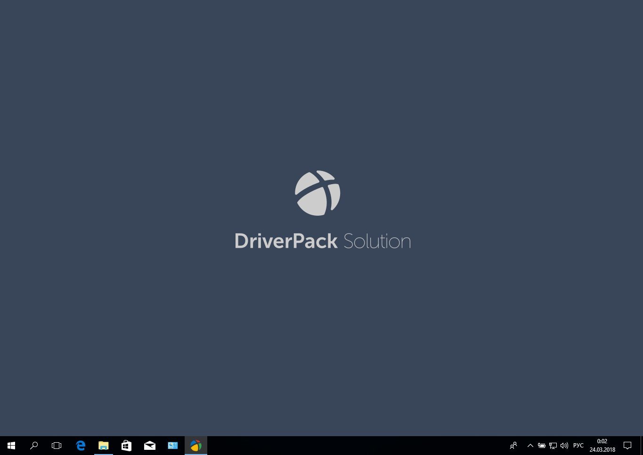This screenshot has height=455, width=643.
Task: Open Microsoft Store from taskbar
Action: (126, 446)
